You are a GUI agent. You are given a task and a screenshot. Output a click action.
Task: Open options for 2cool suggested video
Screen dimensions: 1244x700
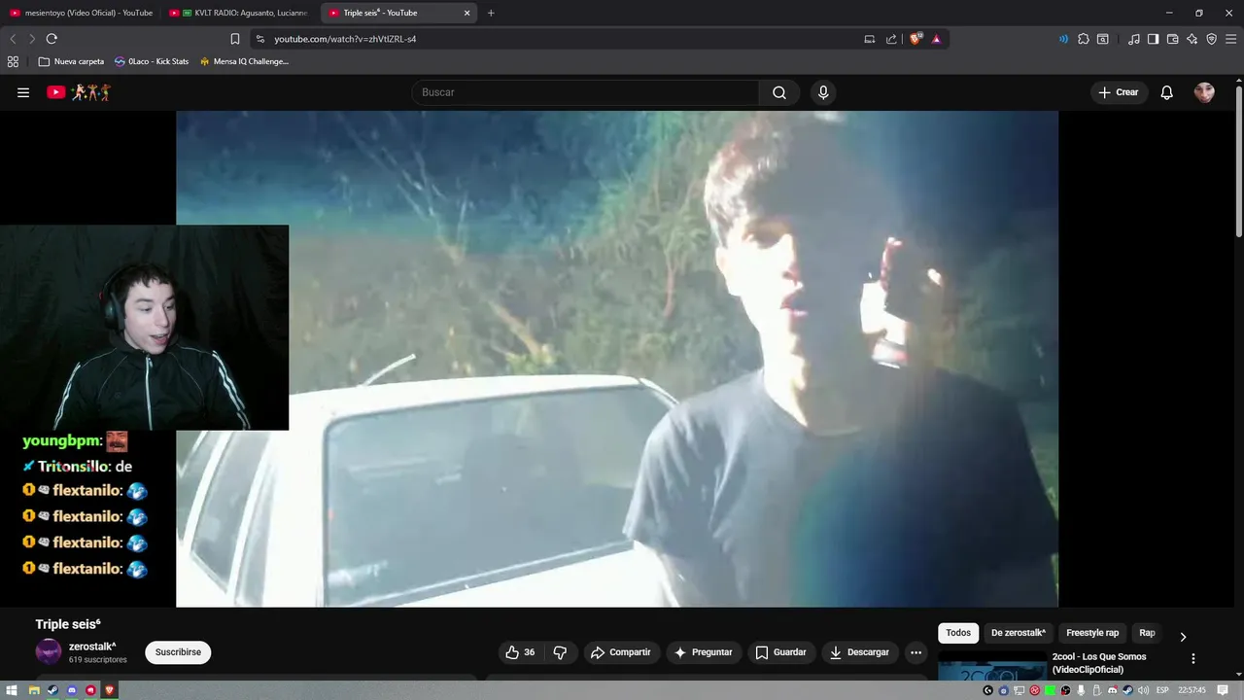click(1193, 658)
